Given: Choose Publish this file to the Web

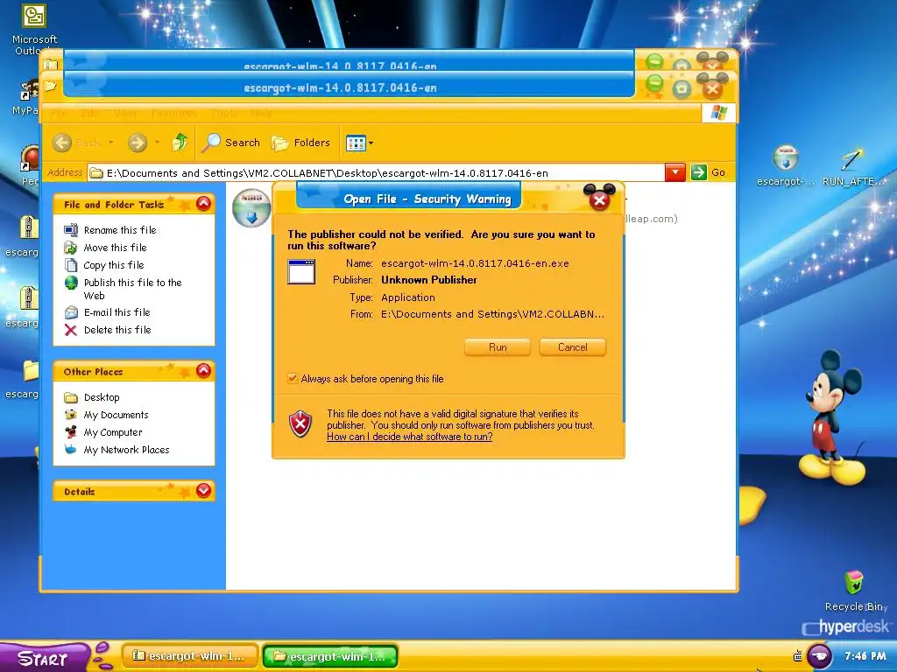Looking at the screenshot, I should (133, 289).
